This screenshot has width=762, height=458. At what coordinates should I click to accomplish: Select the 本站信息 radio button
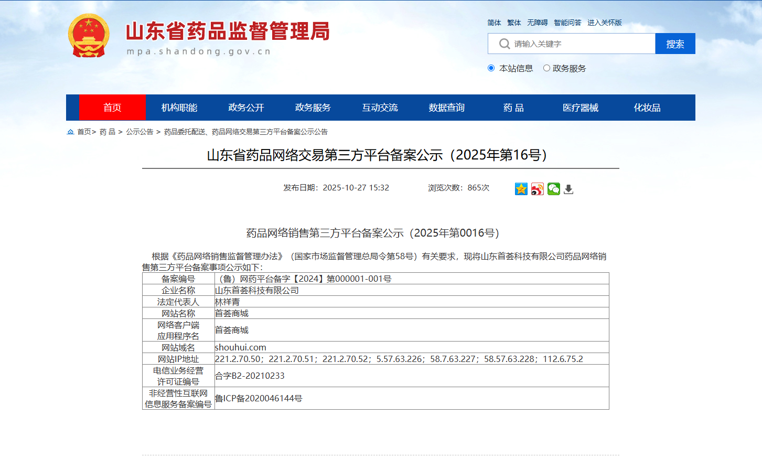click(x=491, y=68)
